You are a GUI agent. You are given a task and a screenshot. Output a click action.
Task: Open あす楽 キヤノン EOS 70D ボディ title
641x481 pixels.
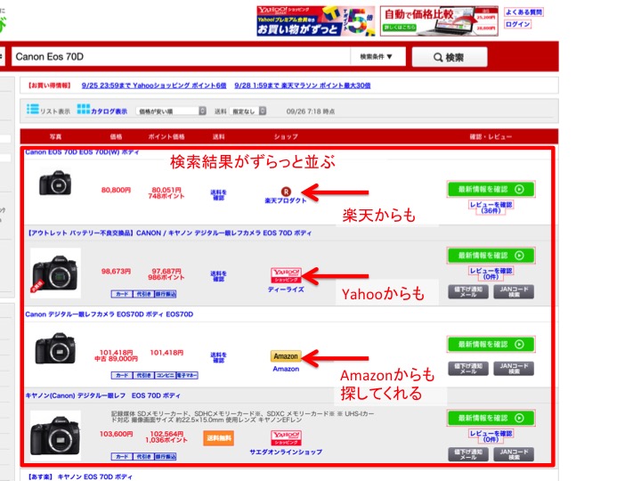[x=80, y=477]
